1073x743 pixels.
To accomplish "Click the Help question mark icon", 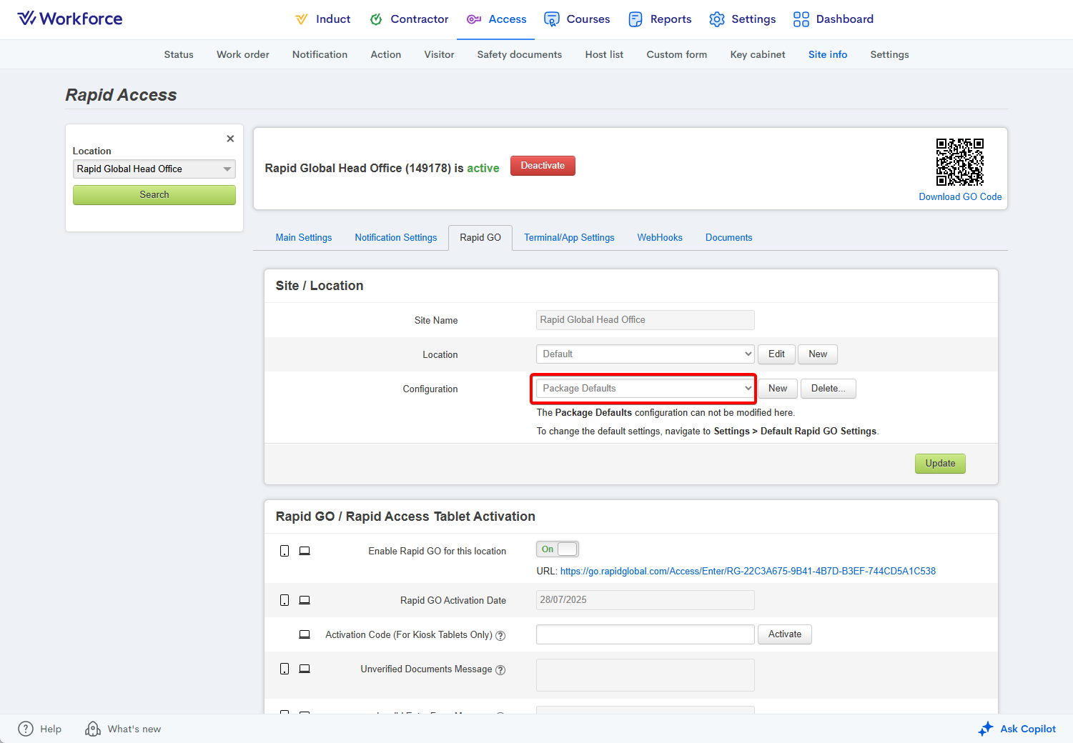I will tap(26, 729).
